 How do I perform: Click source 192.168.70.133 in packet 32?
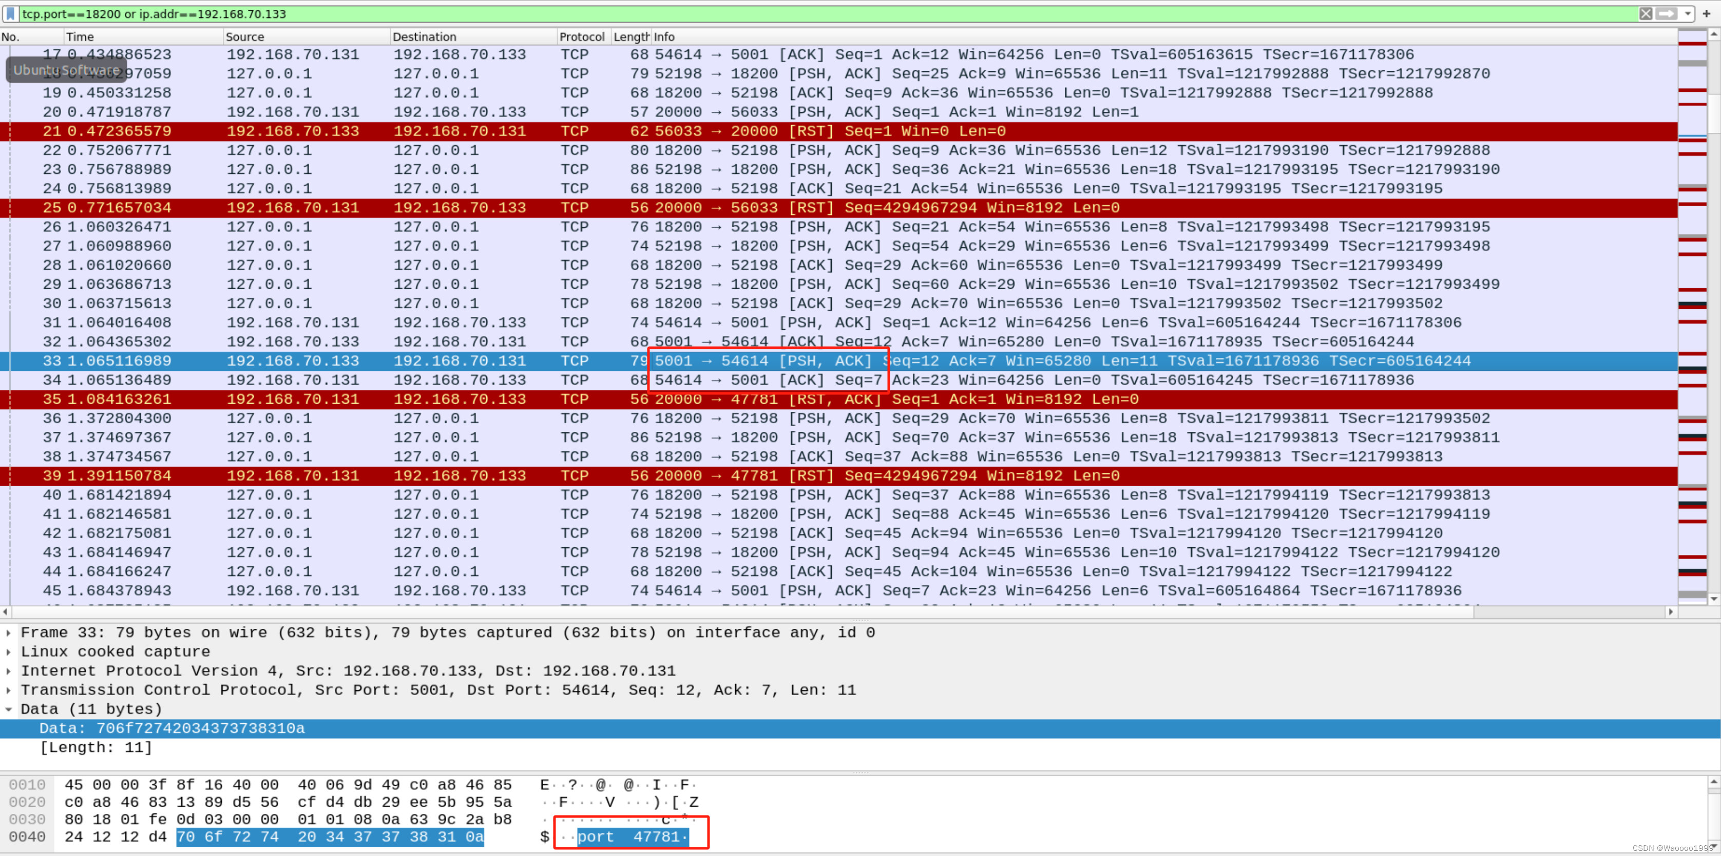click(x=293, y=342)
